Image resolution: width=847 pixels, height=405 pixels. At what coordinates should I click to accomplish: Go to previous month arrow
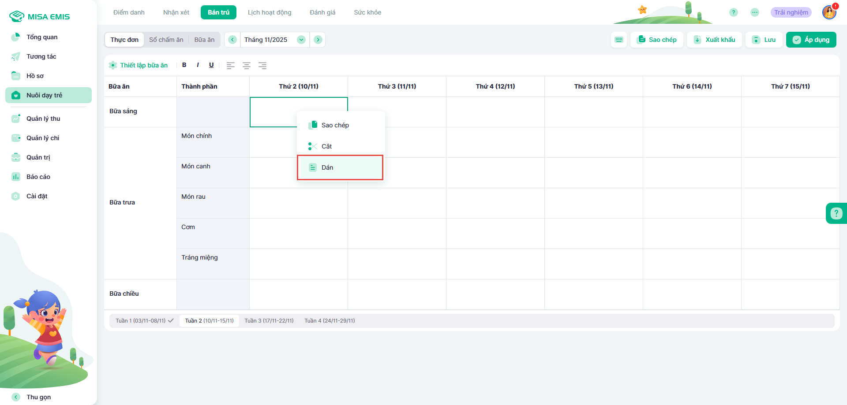232,40
